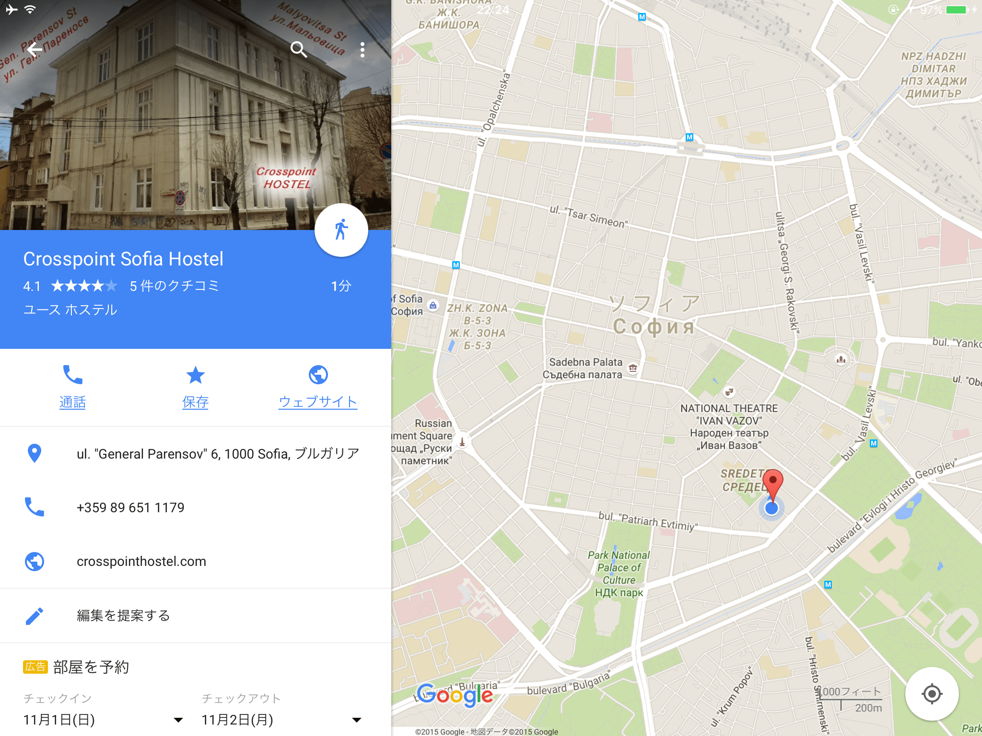Expand the チェックアウト date dropdown
982x736 pixels.
[282, 720]
